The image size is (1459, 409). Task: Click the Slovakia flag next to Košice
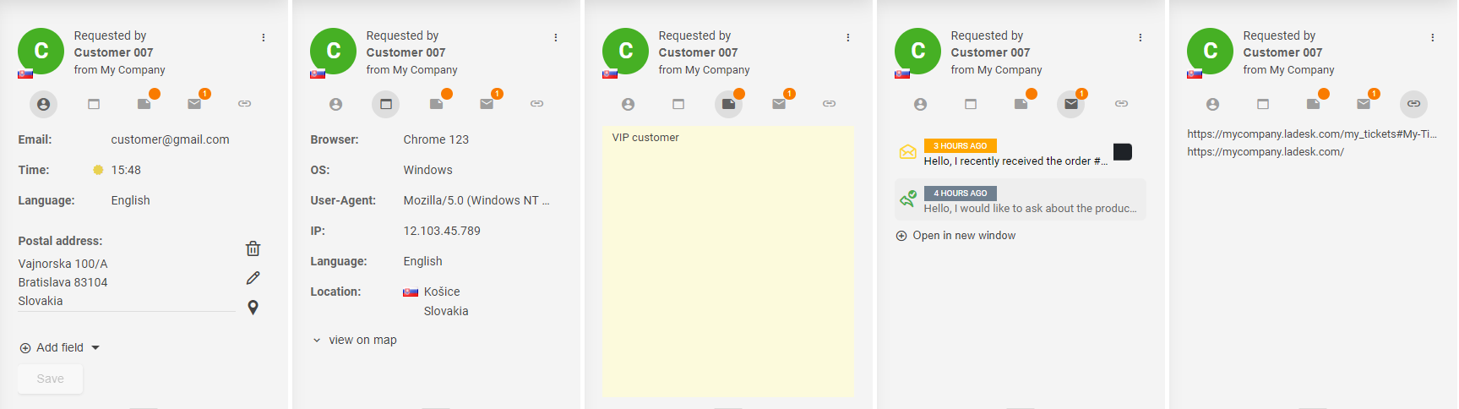pyautogui.click(x=411, y=292)
